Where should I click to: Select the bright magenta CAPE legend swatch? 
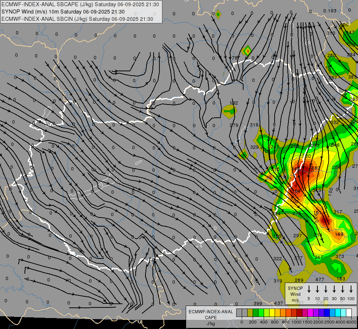coord(310,313)
